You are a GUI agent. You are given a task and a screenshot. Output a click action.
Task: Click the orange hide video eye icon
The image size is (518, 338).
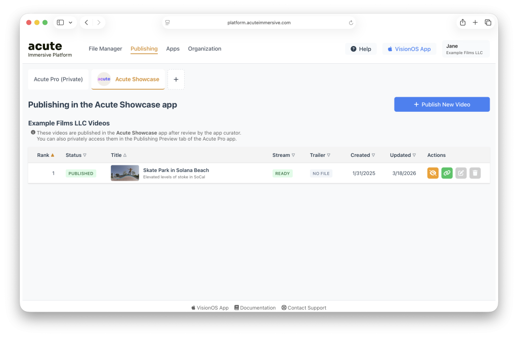pyautogui.click(x=433, y=173)
